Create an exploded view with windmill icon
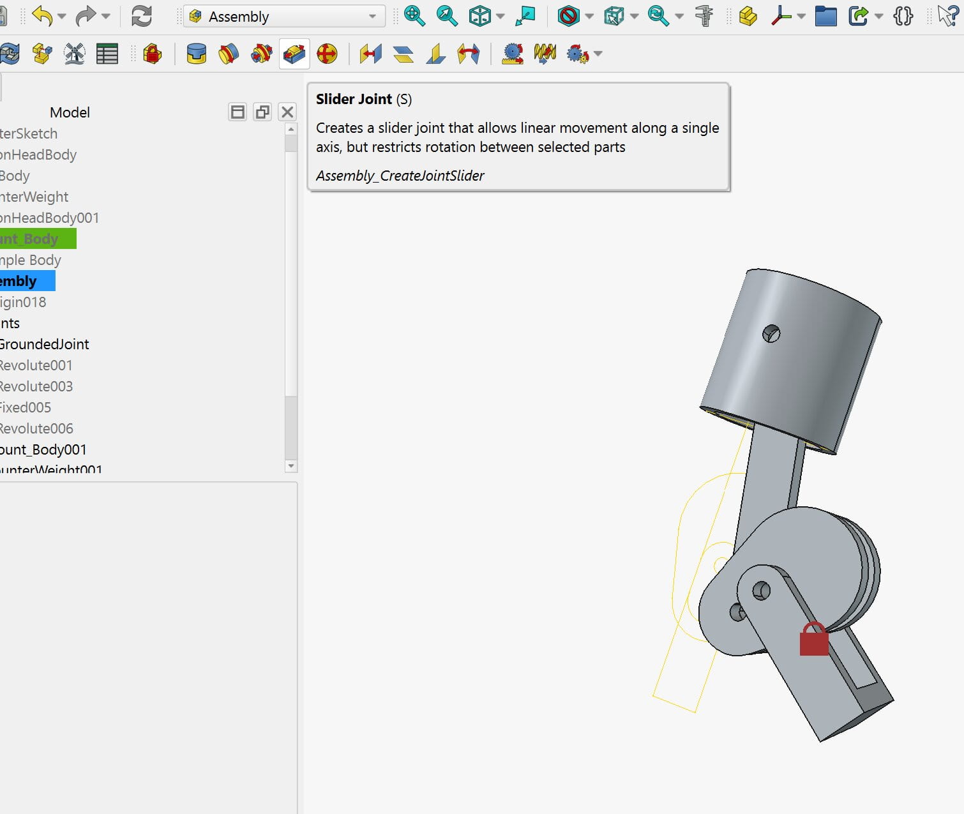964x814 pixels. point(75,54)
